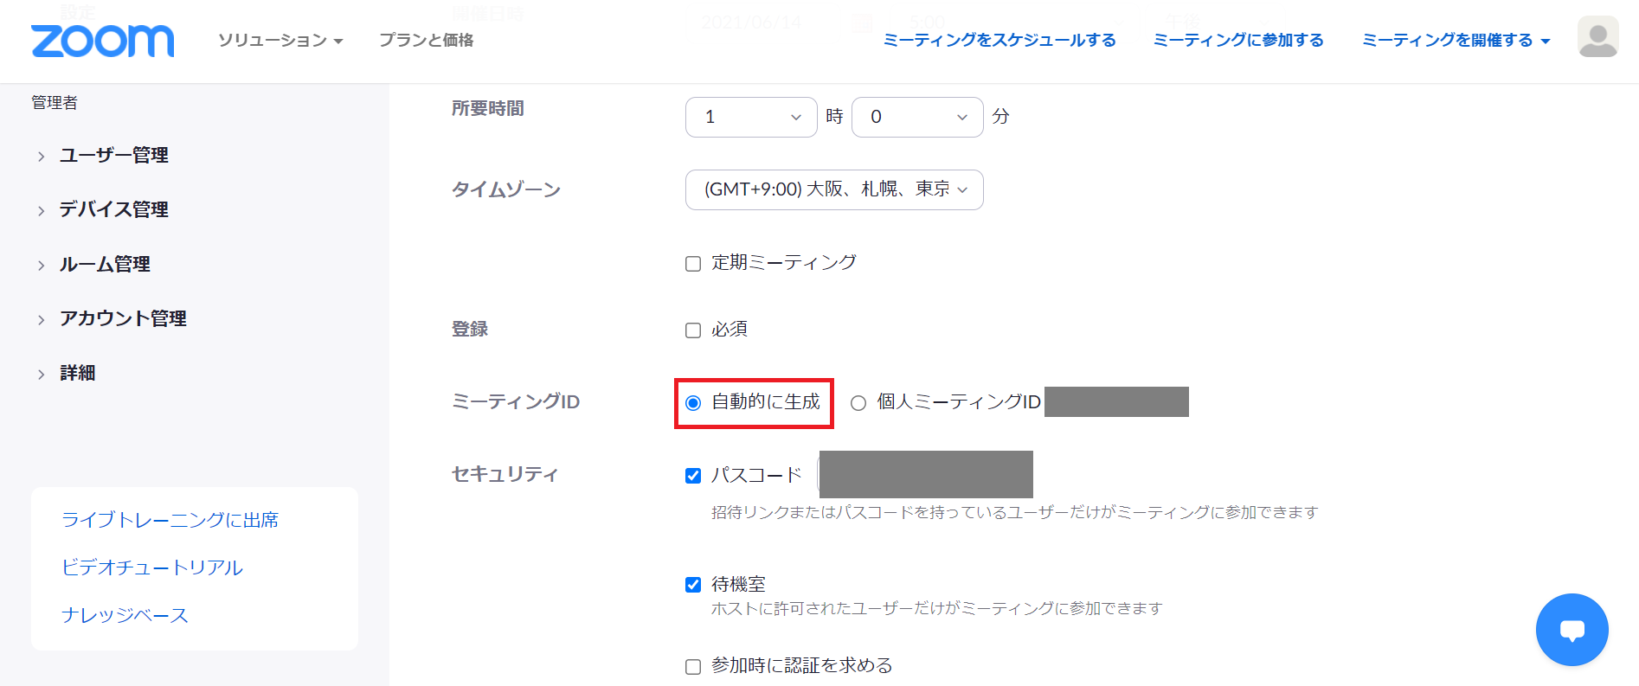Open the chat support bubble
Screen dimensions: 1639x686
[1572, 630]
